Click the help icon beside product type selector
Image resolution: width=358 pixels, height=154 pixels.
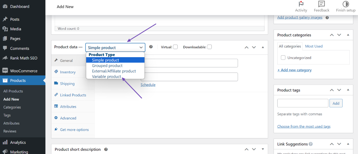coord(151,47)
